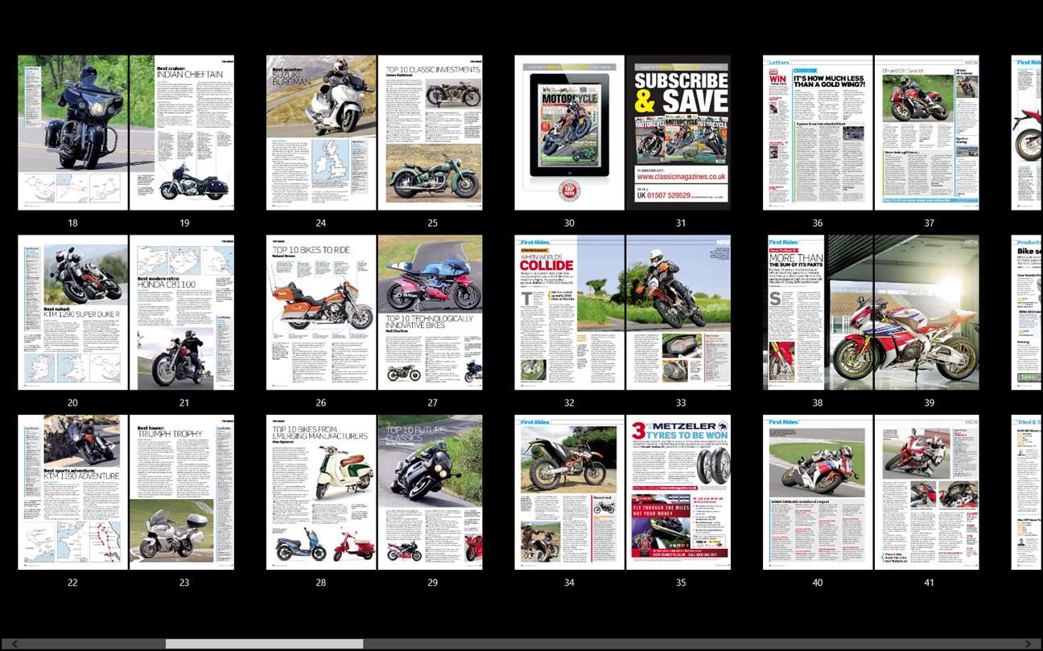Viewport: 1043px width, 651px height.
Task: Click the page number label '24'
Action: pyautogui.click(x=321, y=223)
